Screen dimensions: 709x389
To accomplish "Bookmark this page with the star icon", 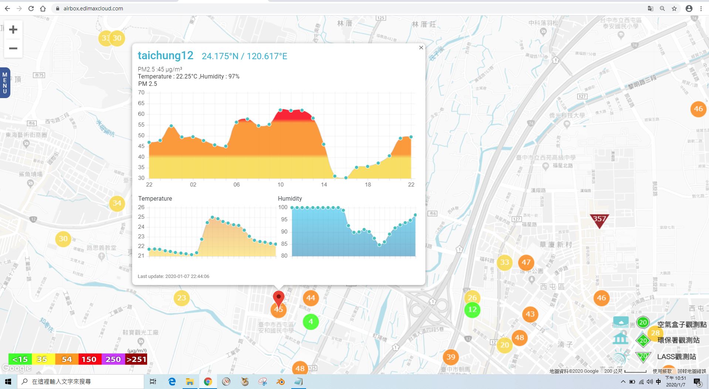I will point(674,9).
